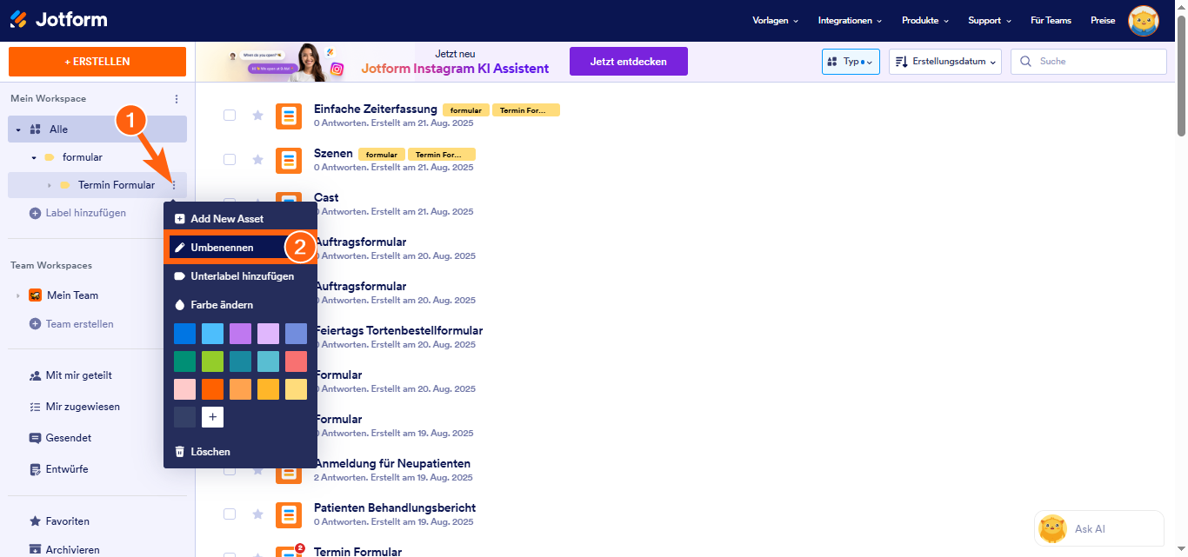Open the Feiertags Tortenbestellformular form
The width and height of the screenshot is (1188, 557).
click(398, 331)
